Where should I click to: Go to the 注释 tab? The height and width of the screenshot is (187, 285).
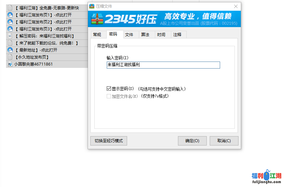click(x=177, y=34)
